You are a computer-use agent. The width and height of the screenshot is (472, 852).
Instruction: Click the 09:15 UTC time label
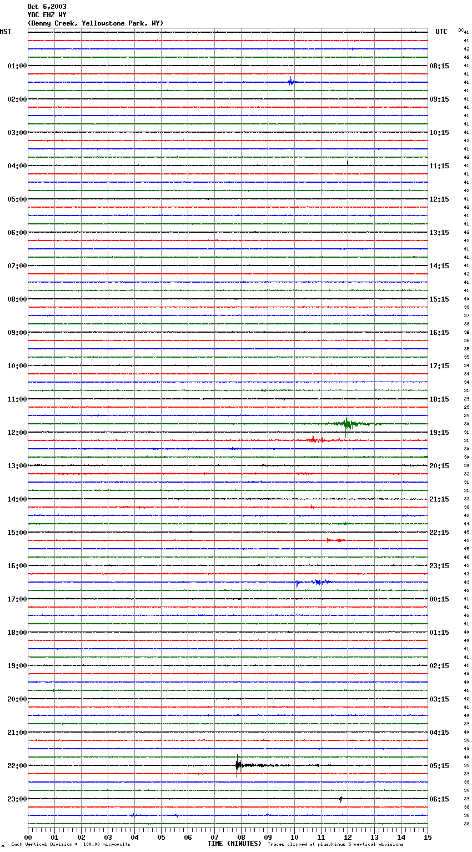439,99
